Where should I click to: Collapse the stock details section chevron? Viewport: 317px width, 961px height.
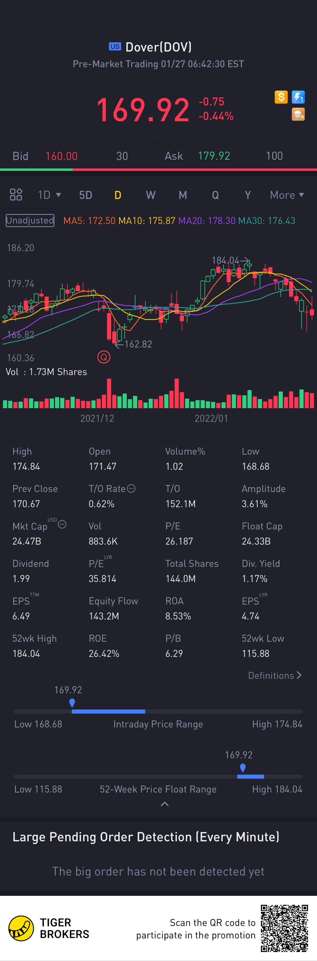pyautogui.click(x=164, y=804)
